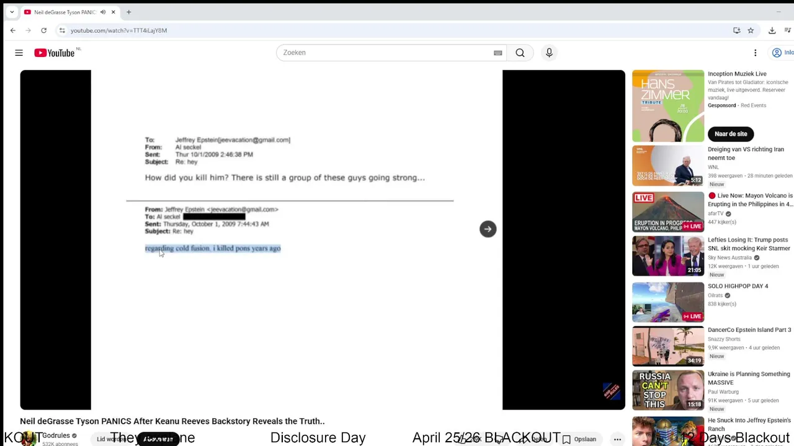794x446 pixels.
Task: Open the Mayon Volcano live thumbnail
Action: [x=668, y=212]
